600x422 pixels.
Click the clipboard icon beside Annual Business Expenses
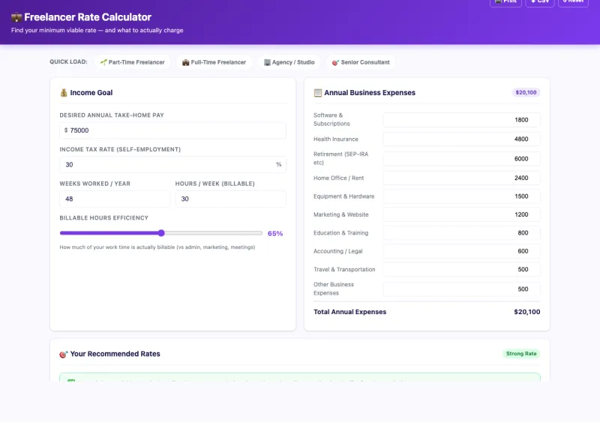318,93
